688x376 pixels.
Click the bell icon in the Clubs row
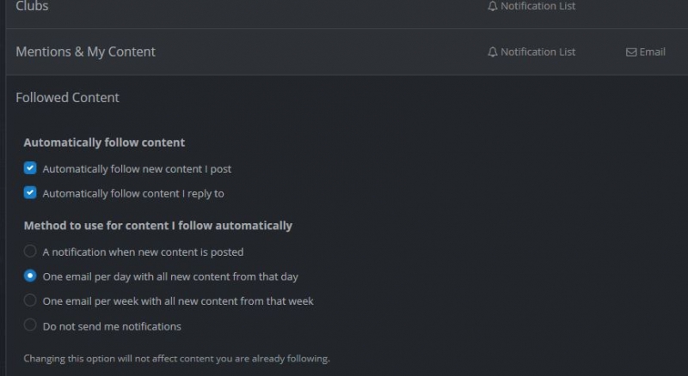point(492,6)
